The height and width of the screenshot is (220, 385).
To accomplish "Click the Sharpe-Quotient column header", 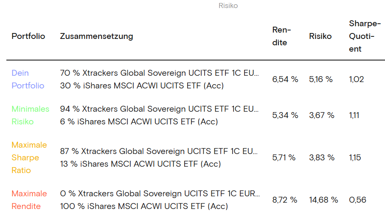I will pos(362,36).
